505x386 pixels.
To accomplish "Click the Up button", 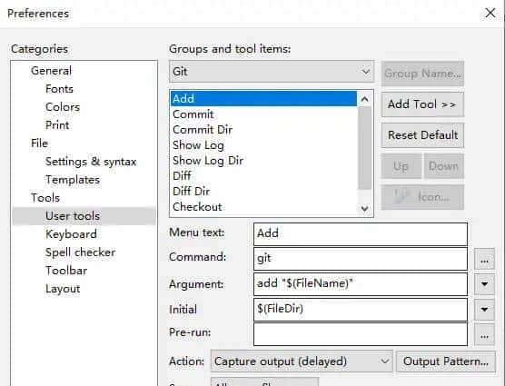I will pyautogui.click(x=401, y=166).
